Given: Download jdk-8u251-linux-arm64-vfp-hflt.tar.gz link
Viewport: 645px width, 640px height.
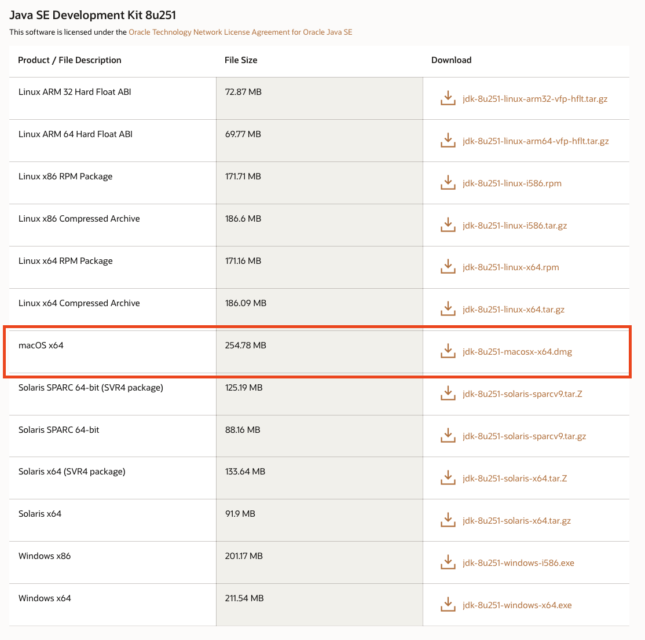Looking at the screenshot, I should coord(536,141).
